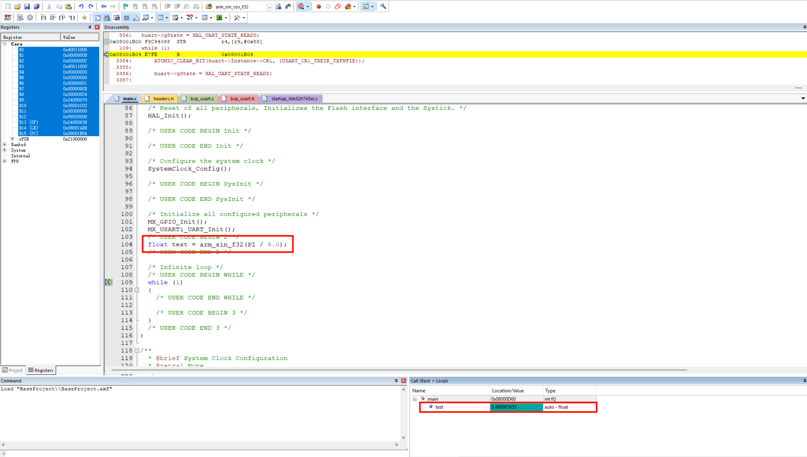Insert a breakpoint with the red dot icon
This screenshot has width=807, height=457.
pyautogui.click(x=318, y=6)
